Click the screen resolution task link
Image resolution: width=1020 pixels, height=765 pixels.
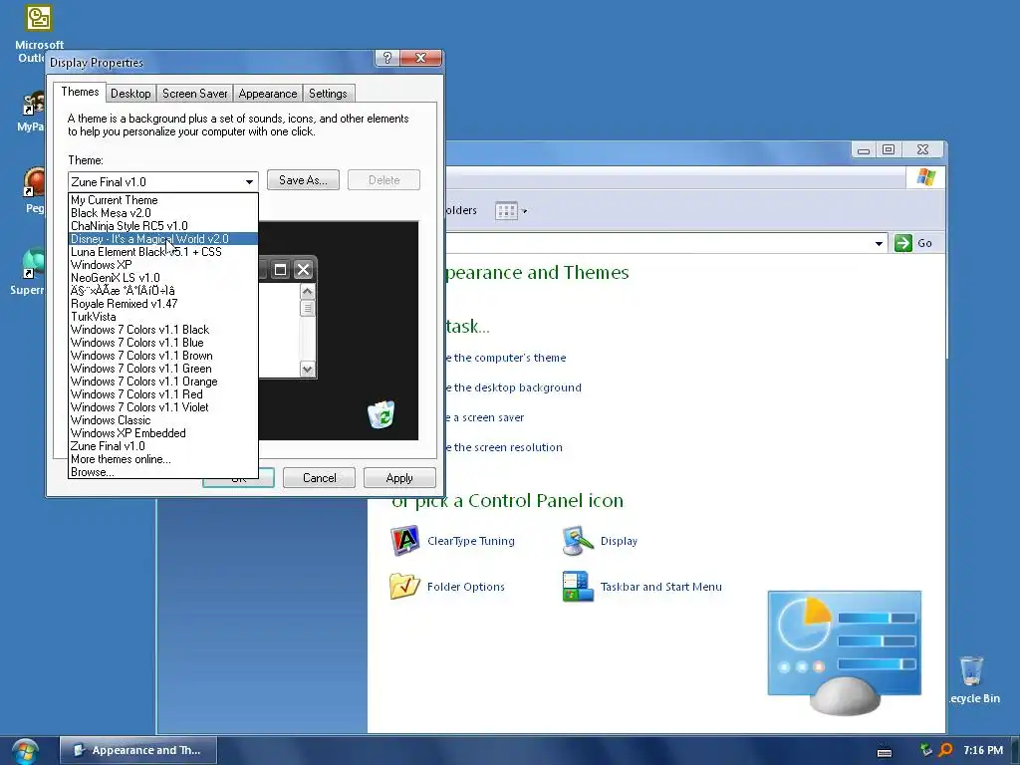[x=504, y=447]
